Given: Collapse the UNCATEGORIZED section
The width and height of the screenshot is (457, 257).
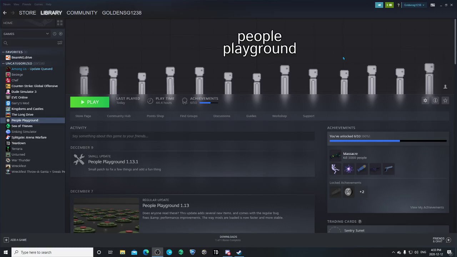Looking at the screenshot, I should pyautogui.click(x=3, y=64).
